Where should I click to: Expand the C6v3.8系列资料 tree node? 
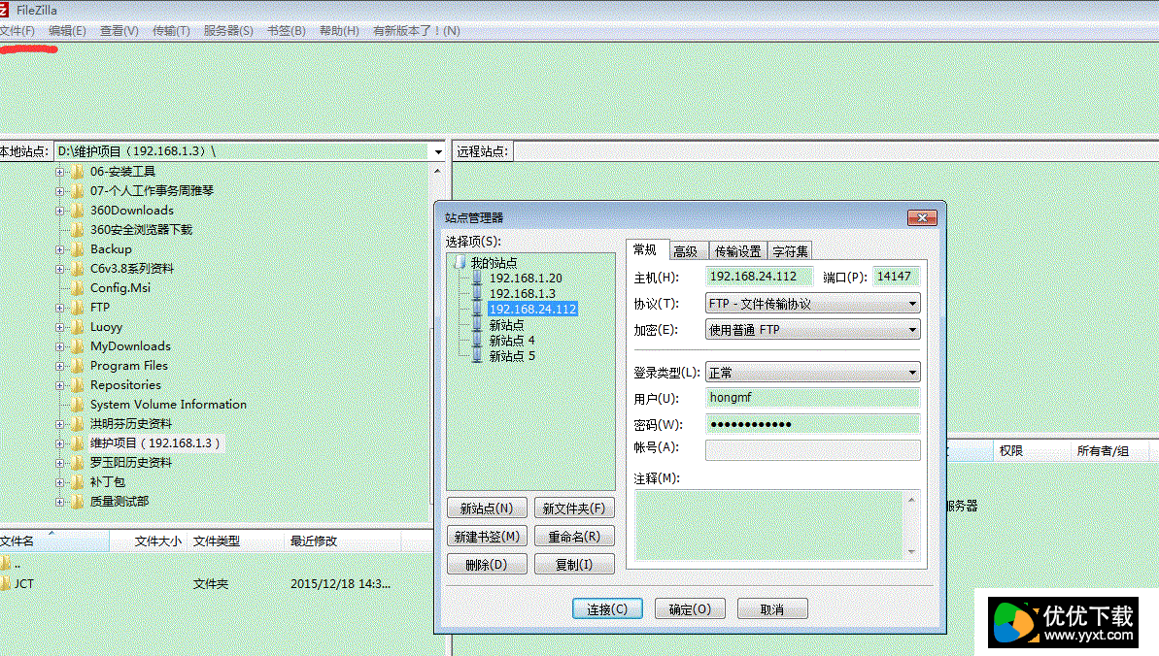point(60,269)
